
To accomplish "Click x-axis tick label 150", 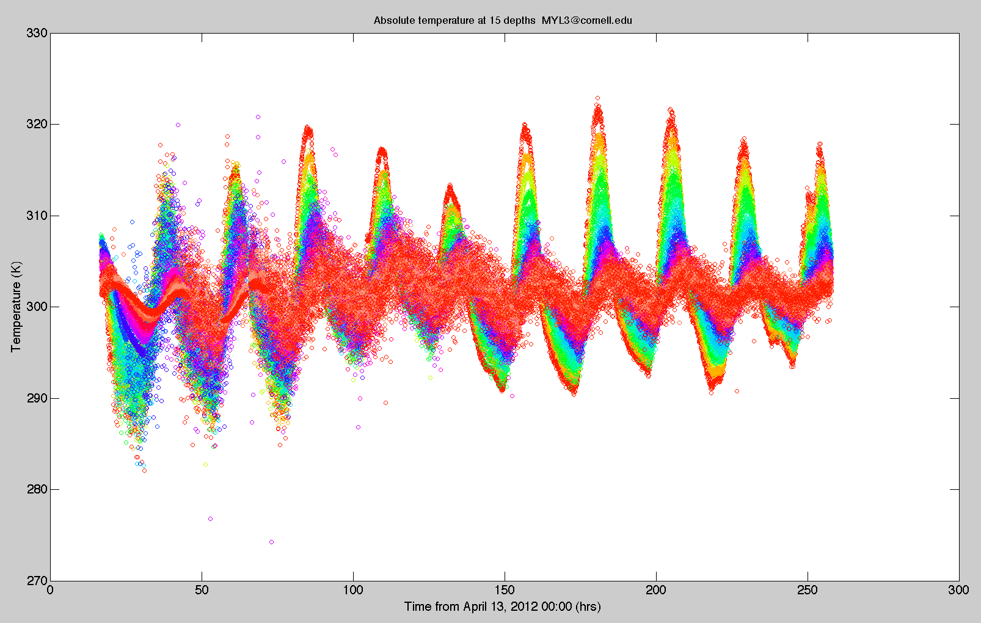I will (x=505, y=590).
